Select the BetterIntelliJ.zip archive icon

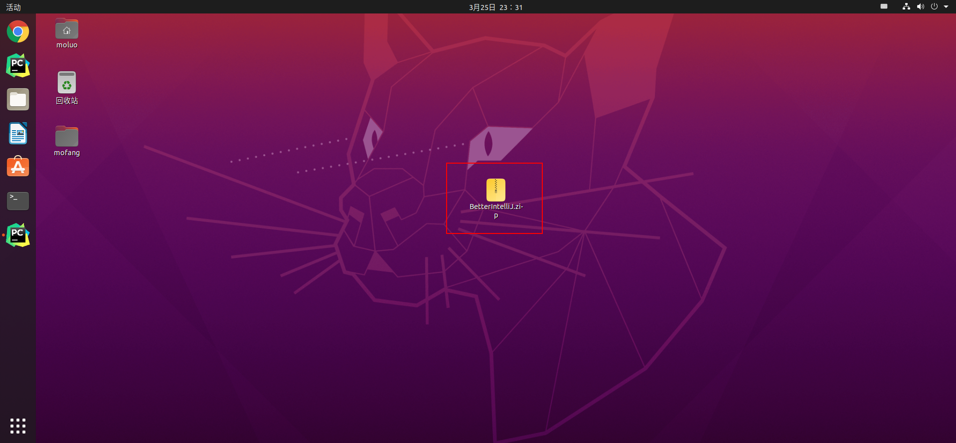pos(496,190)
